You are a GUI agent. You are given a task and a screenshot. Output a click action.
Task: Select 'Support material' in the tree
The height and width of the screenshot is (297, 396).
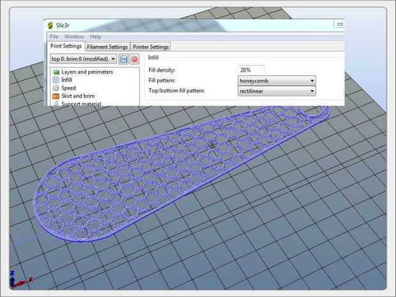click(x=81, y=103)
